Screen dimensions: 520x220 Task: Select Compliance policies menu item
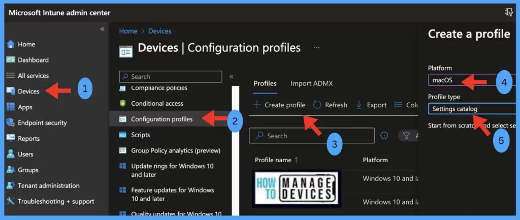pos(159,88)
